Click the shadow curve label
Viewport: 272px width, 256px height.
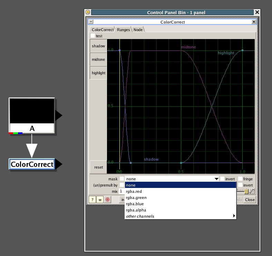(x=151, y=159)
